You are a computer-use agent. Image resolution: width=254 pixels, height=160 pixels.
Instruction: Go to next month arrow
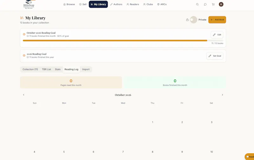click(222, 95)
